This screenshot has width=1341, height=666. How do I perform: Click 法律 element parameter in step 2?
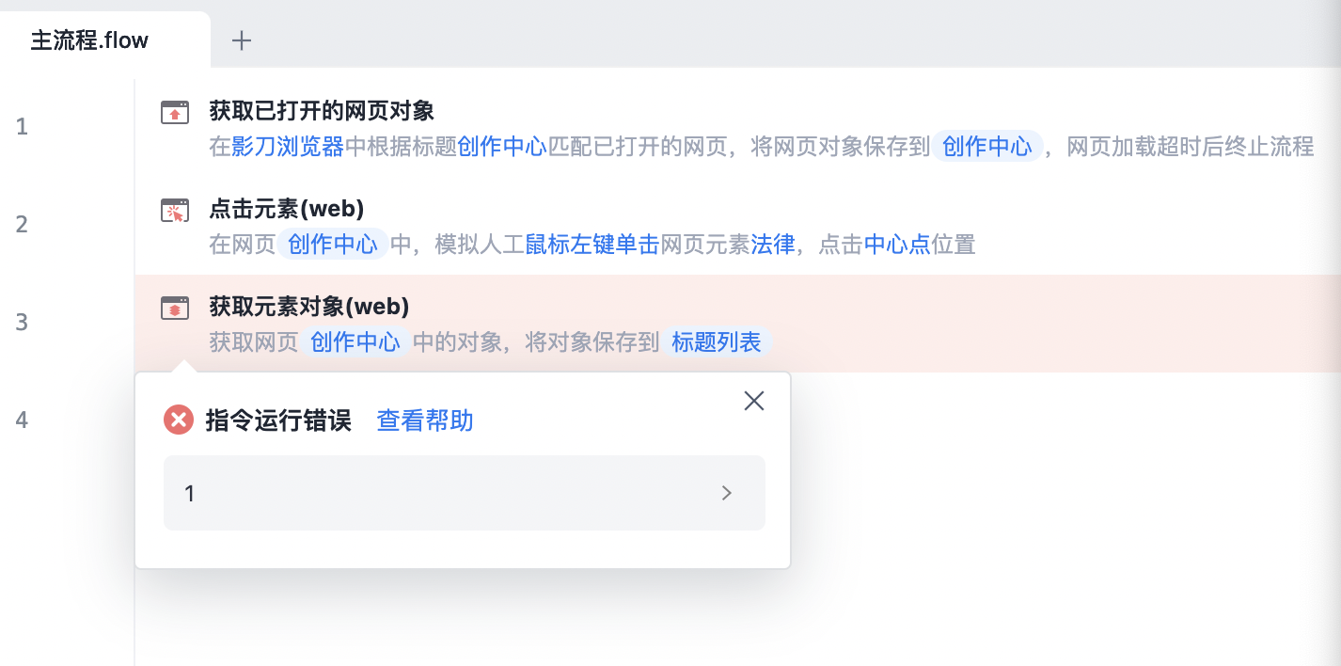773,245
